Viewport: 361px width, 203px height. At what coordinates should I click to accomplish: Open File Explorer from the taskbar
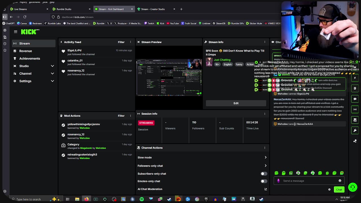(x=77, y=199)
